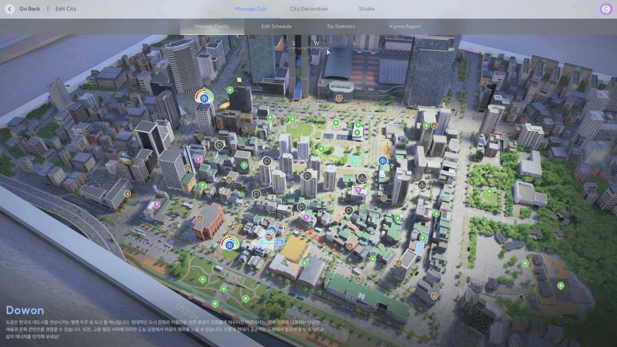Click the green marker between the two large halls
This screenshot has width=617, height=347.
[x=304, y=263]
